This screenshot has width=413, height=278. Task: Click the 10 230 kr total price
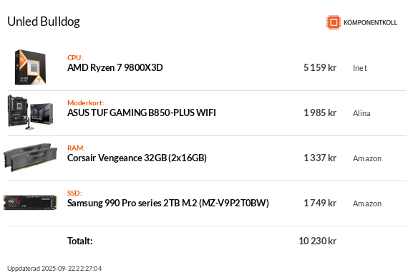[x=317, y=241]
